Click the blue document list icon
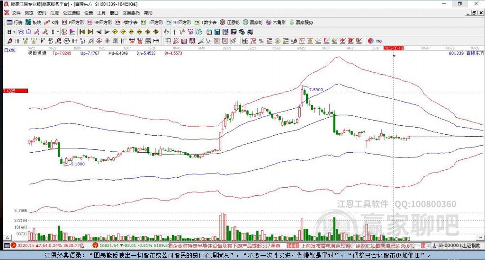 [28, 32]
